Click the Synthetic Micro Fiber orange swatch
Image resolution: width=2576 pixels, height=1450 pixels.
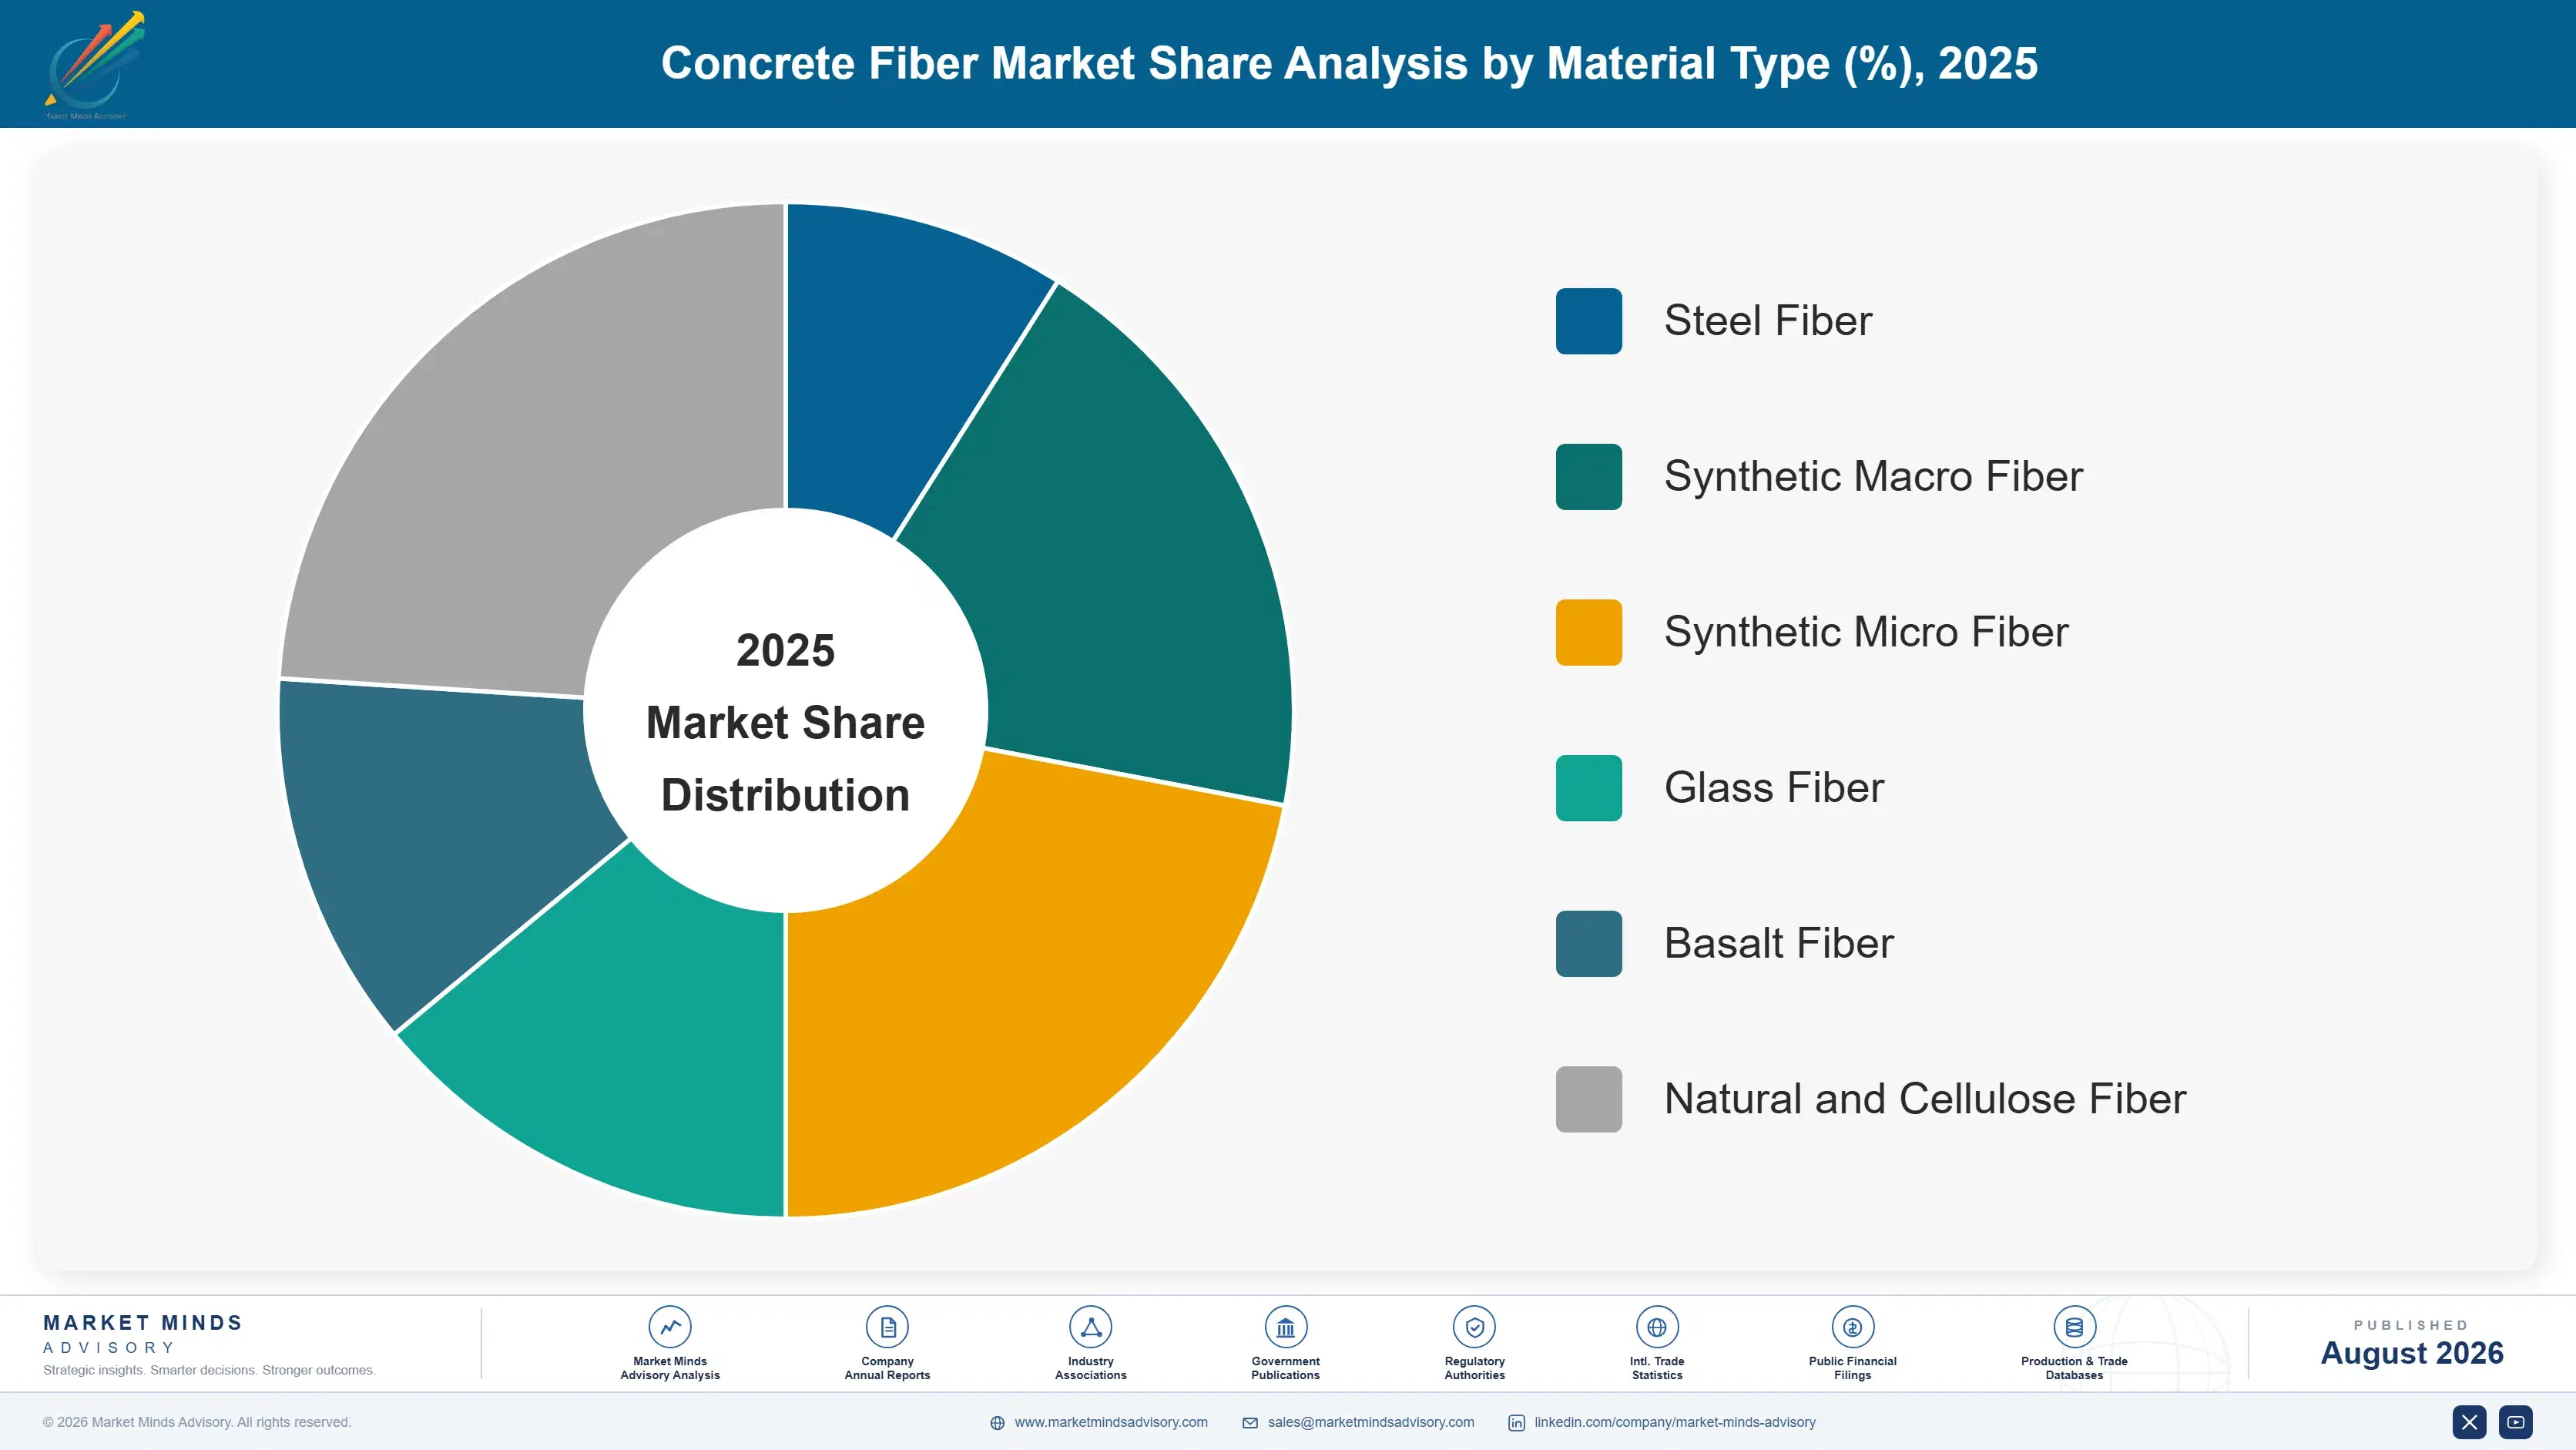point(1588,632)
